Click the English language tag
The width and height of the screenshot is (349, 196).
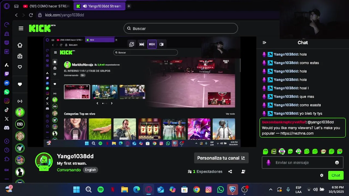point(90,170)
